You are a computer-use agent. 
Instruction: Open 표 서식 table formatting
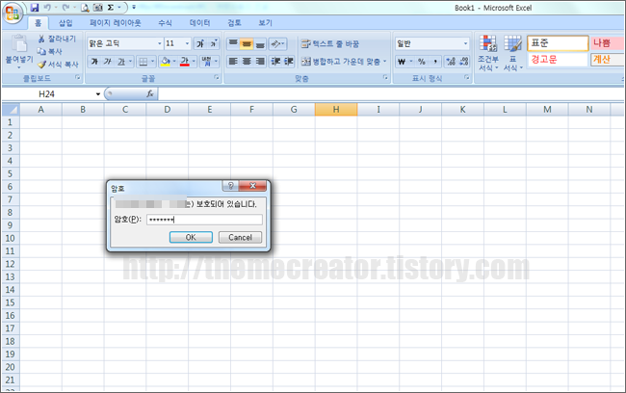coord(512,53)
